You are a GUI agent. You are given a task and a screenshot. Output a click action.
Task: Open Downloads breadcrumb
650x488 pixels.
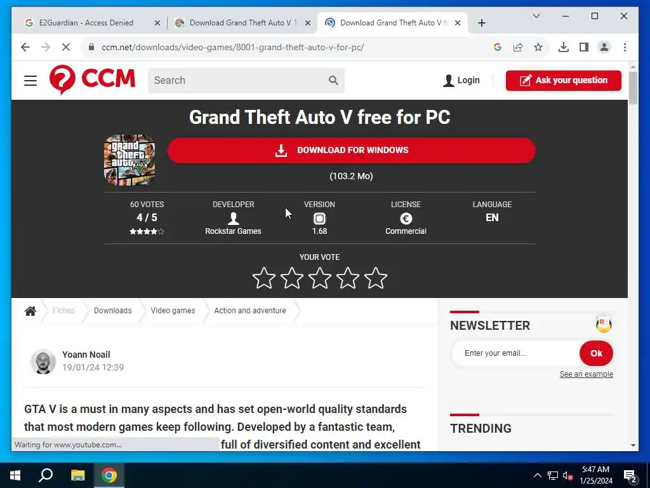click(112, 310)
